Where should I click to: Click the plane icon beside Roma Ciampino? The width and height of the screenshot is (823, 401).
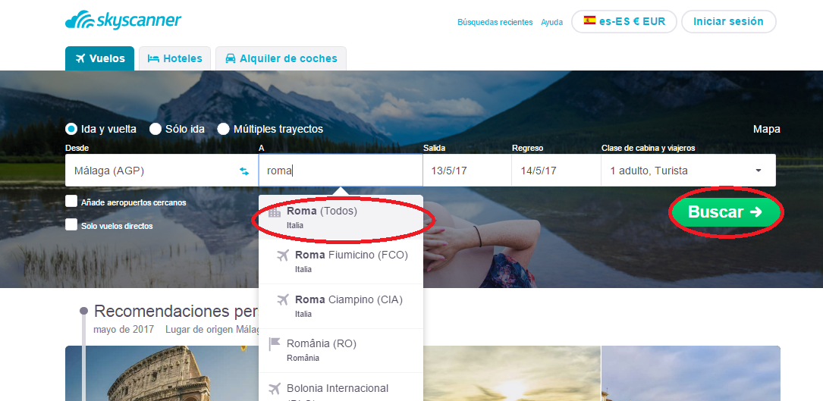[x=283, y=300]
